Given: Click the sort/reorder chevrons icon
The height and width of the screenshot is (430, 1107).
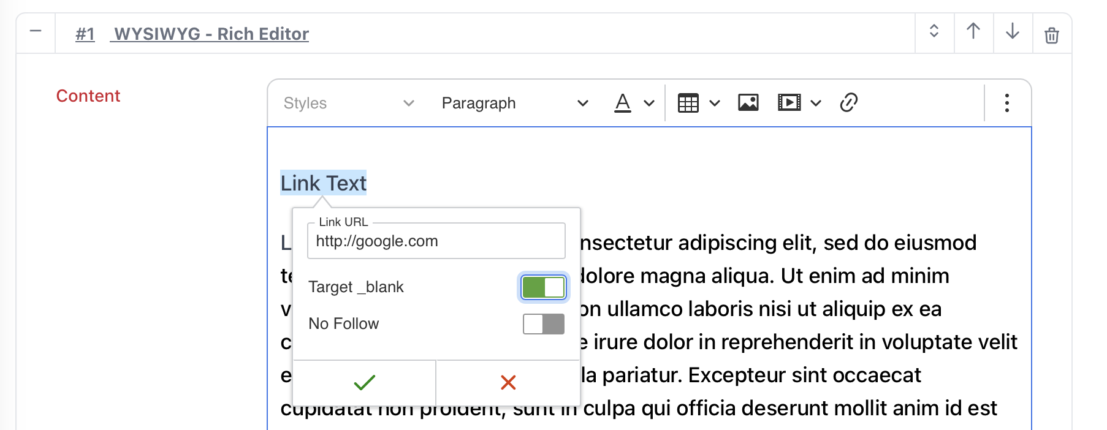Looking at the screenshot, I should (x=934, y=31).
